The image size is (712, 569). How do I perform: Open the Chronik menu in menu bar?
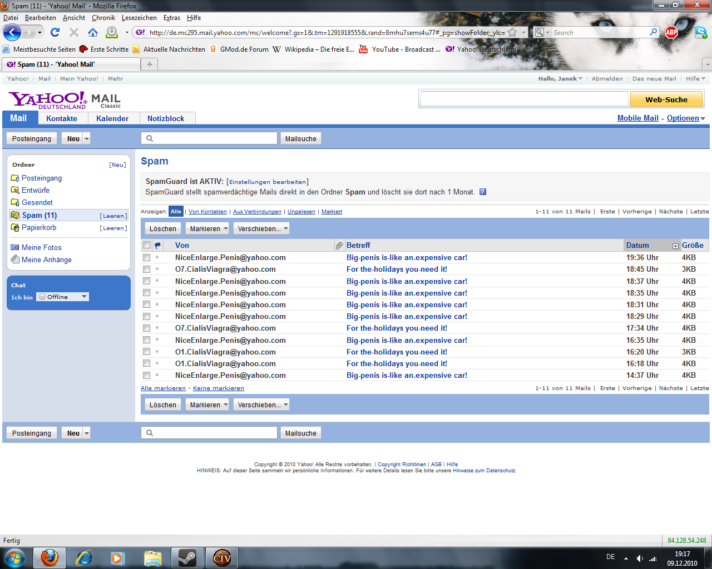click(x=103, y=18)
